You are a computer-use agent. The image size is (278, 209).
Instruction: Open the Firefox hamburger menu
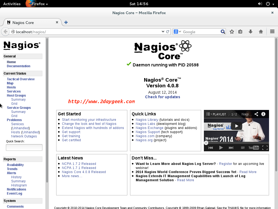(272, 32)
